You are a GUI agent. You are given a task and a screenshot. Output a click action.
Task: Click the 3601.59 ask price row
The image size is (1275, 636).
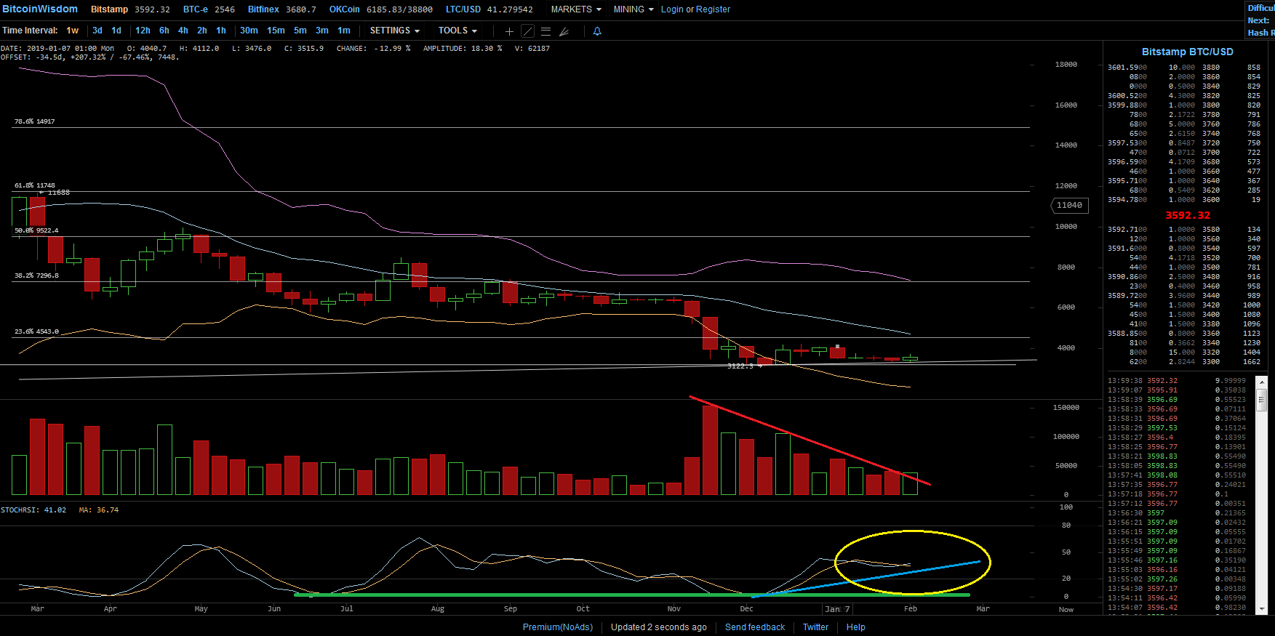coord(1183,68)
